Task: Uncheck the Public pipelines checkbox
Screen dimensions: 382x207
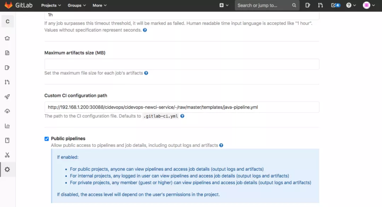Action: (47, 139)
